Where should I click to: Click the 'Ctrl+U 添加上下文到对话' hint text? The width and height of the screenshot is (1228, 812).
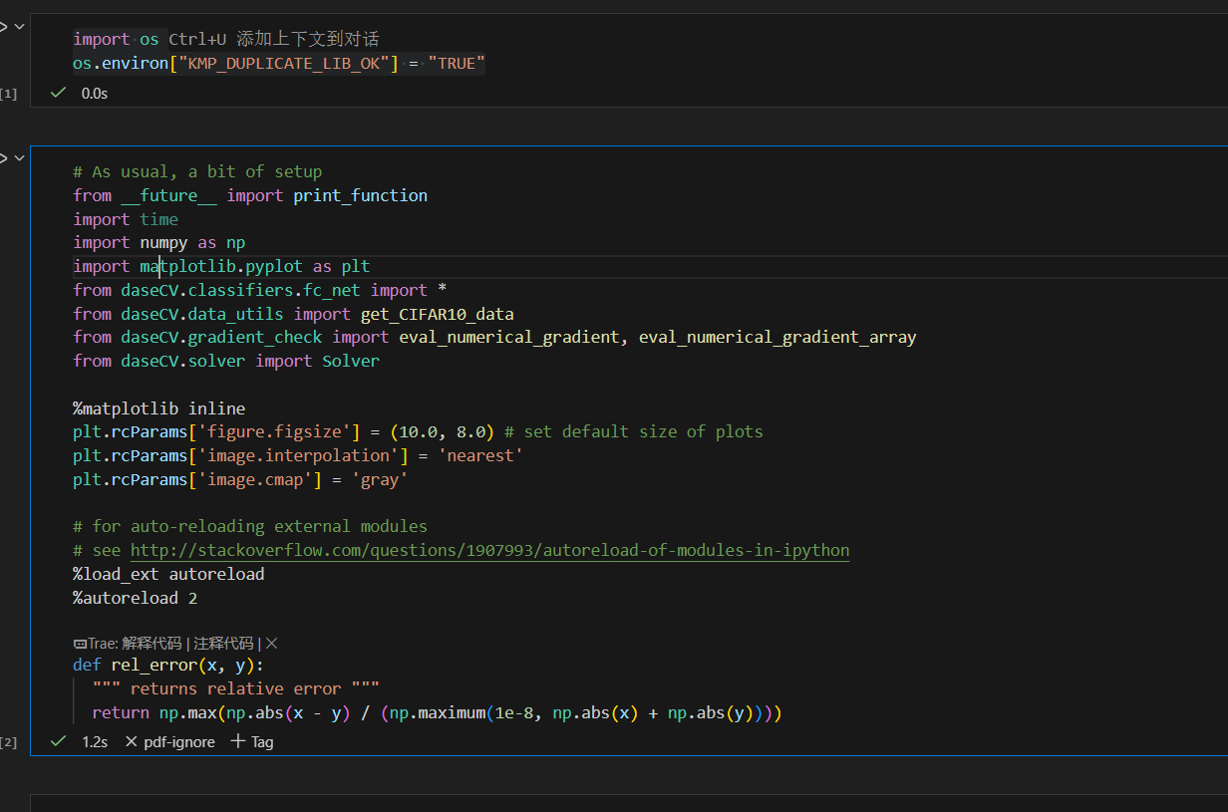pos(274,39)
